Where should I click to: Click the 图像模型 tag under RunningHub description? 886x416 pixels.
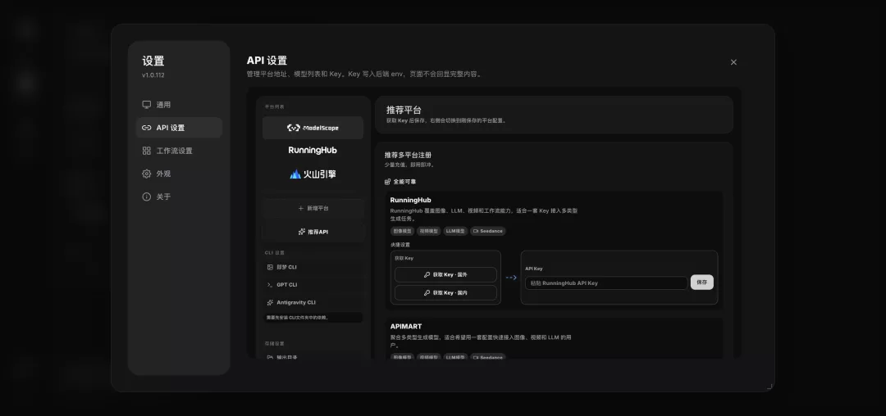point(402,231)
